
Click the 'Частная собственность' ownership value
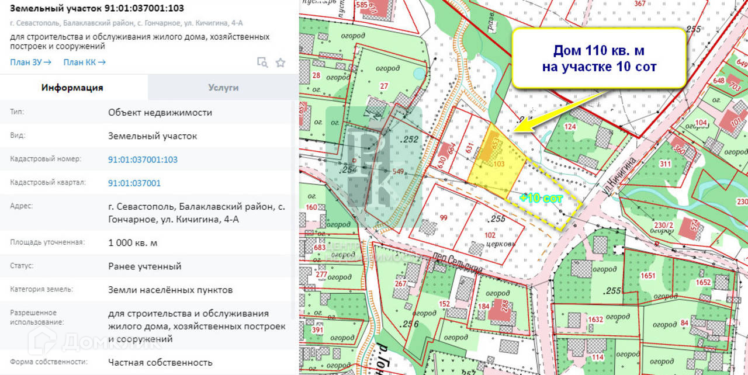coord(160,363)
